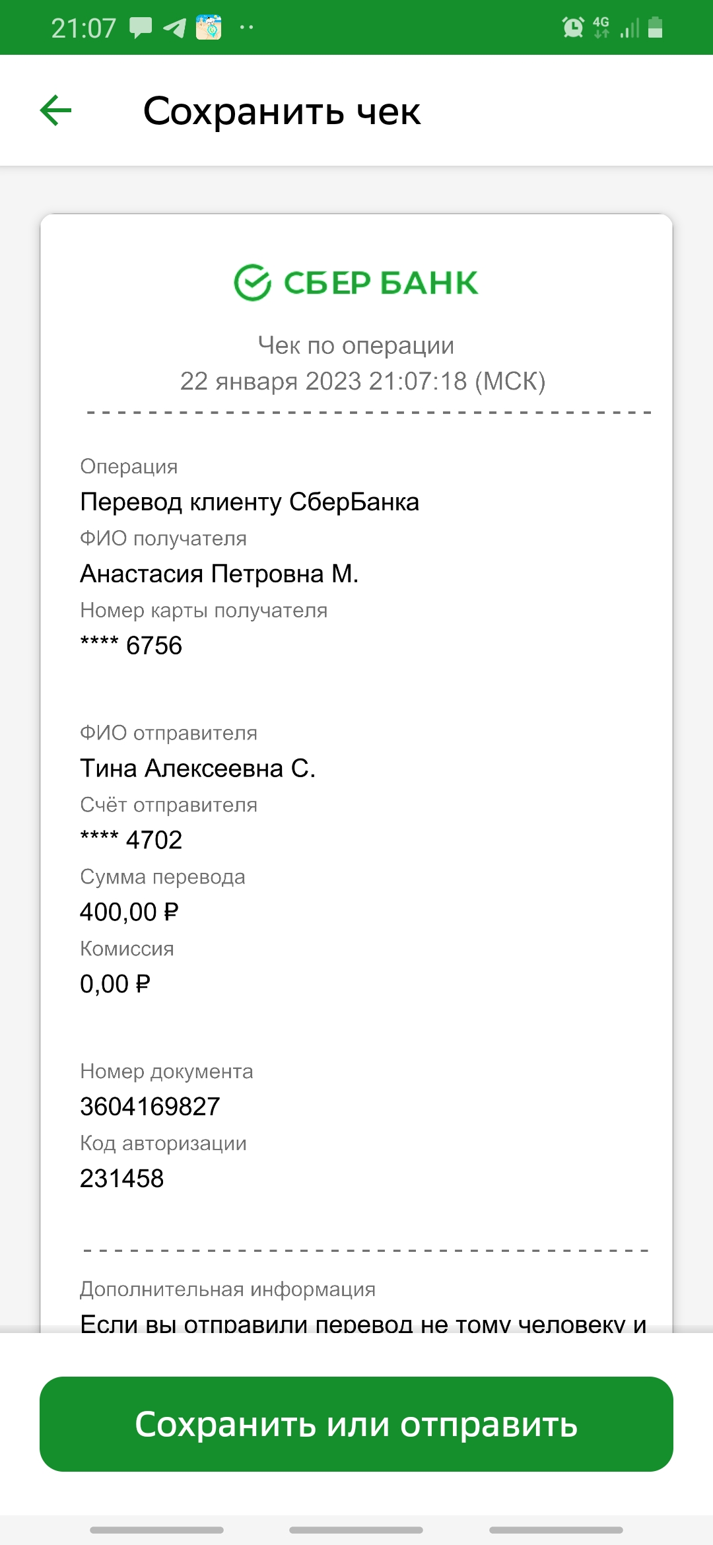Viewport: 713px width, 1545px height.
Task: Tap the Sber checkmark logo
Action: [x=253, y=283]
